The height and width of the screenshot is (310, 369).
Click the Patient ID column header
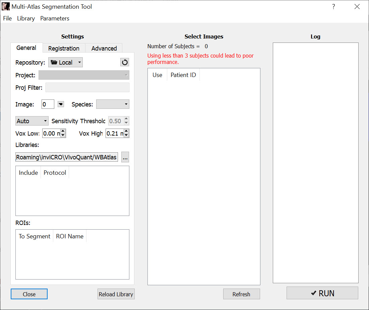tap(183, 75)
